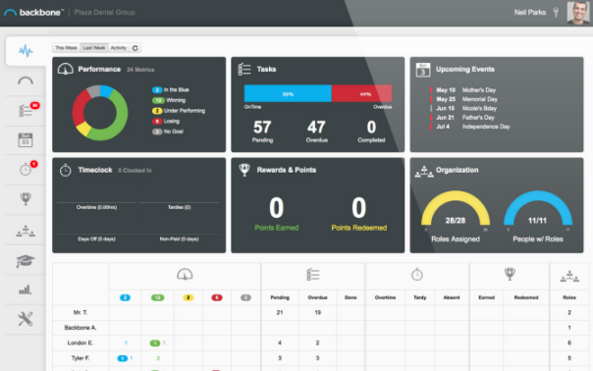Open the wrench tools settings icon
Image resolution: width=593 pixels, height=371 pixels.
(x=26, y=319)
